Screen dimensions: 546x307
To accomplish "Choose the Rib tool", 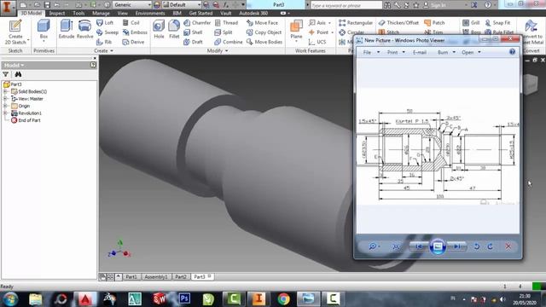I will click(x=104, y=42).
